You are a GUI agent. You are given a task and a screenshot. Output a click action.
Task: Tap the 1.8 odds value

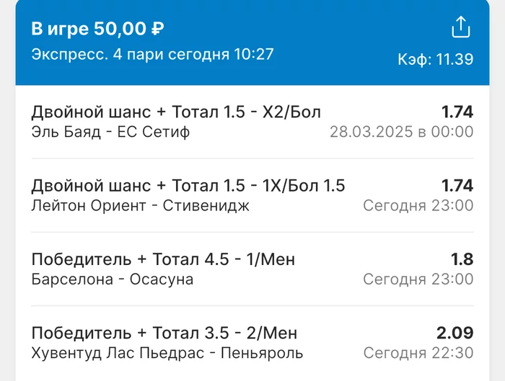coord(462,259)
